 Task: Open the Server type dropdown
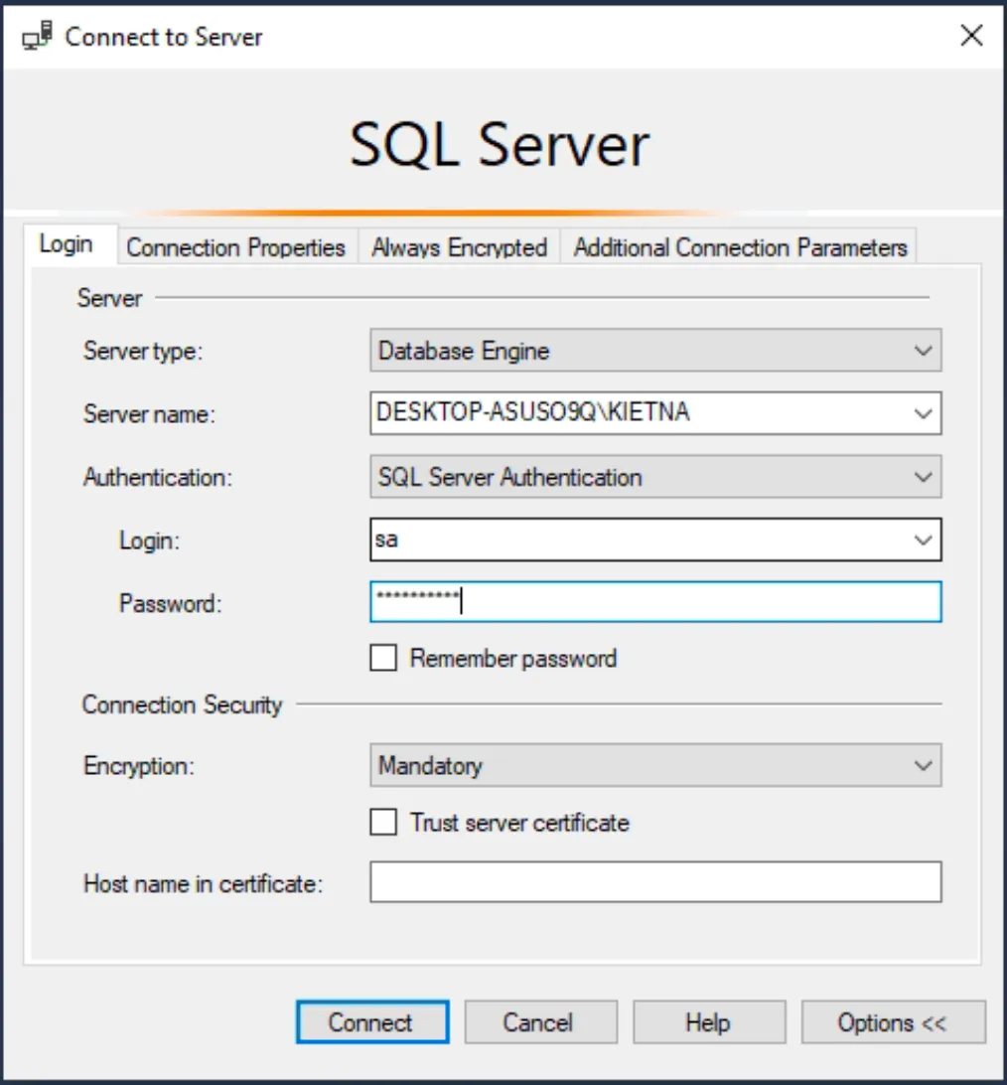(655, 350)
